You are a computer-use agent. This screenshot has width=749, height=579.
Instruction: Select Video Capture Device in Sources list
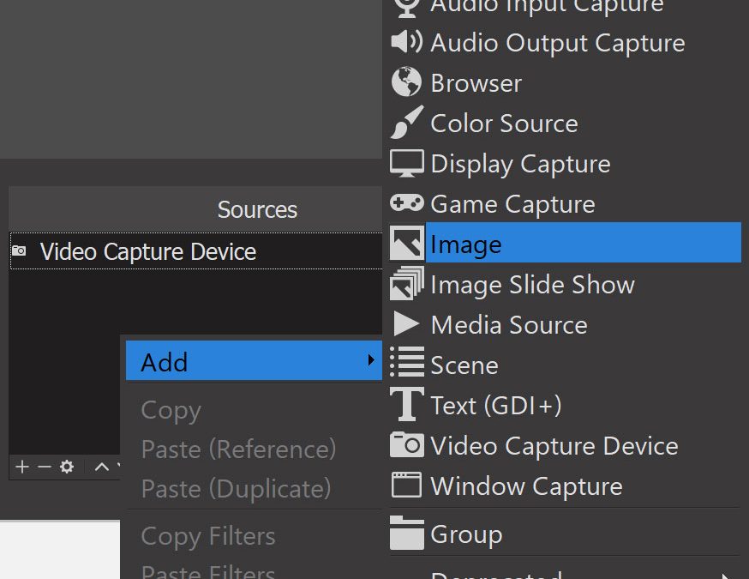coord(147,252)
